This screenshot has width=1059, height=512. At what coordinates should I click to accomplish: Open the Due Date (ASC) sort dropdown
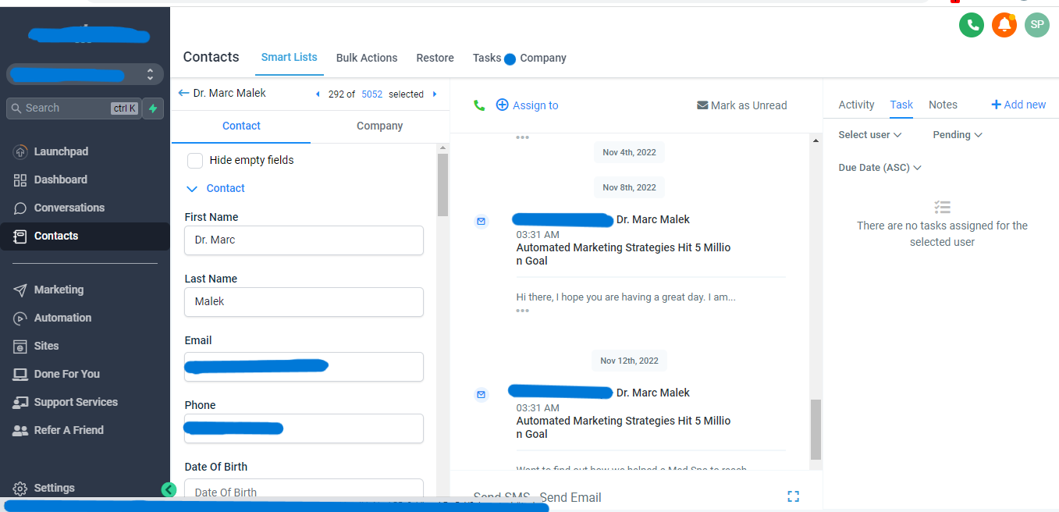[x=880, y=168]
